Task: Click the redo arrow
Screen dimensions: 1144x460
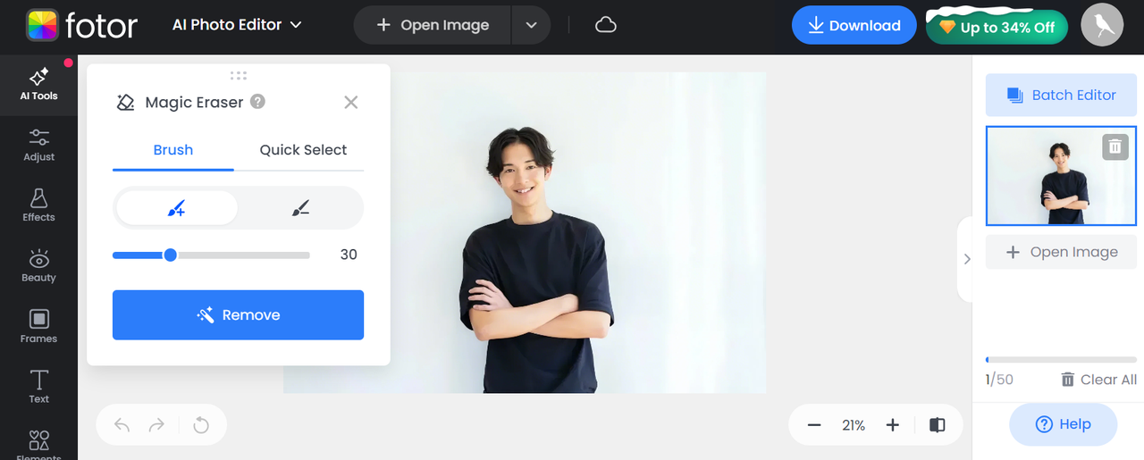Action: tap(156, 425)
